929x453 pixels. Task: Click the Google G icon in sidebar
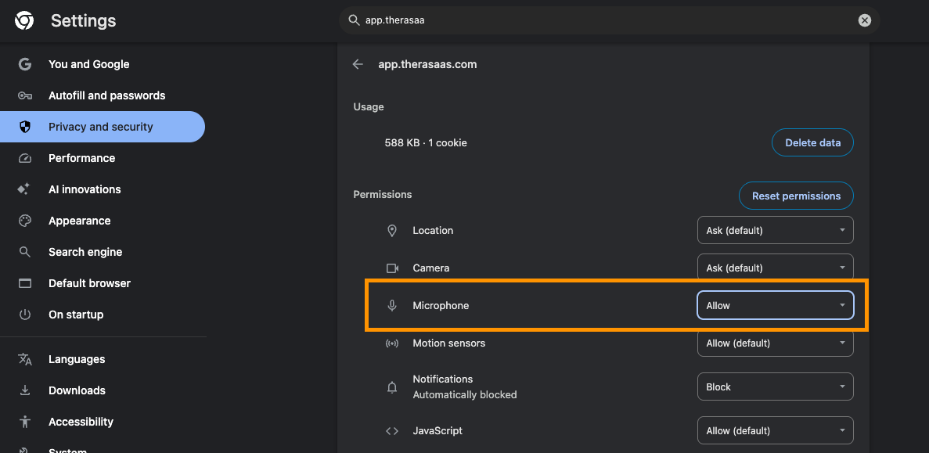point(24,64)
